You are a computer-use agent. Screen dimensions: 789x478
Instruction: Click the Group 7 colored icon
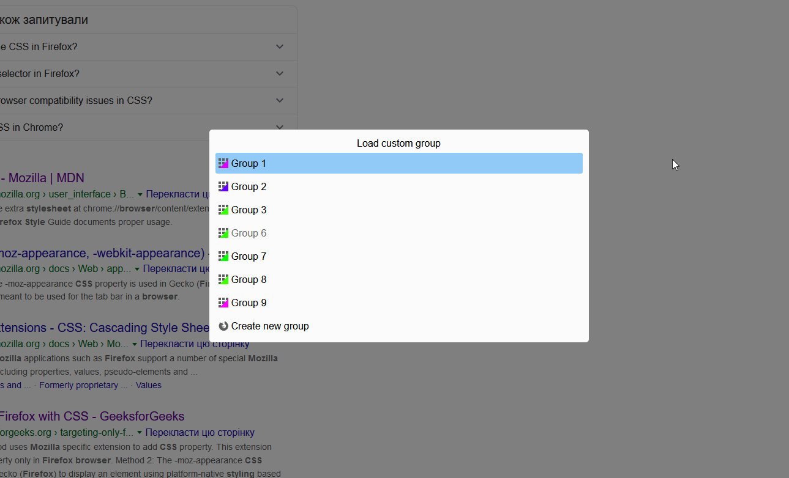coord(223,256)
